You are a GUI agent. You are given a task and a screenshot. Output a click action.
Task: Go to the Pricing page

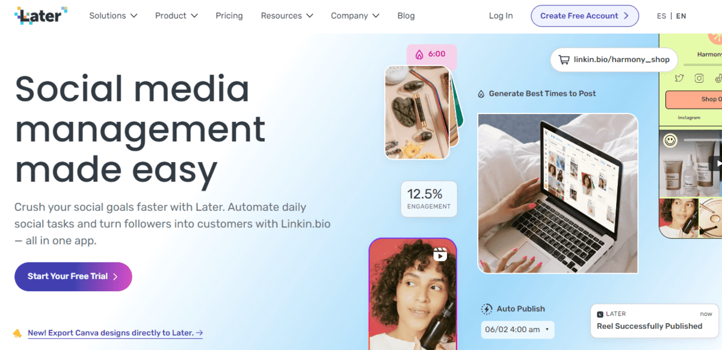(229, 16)
